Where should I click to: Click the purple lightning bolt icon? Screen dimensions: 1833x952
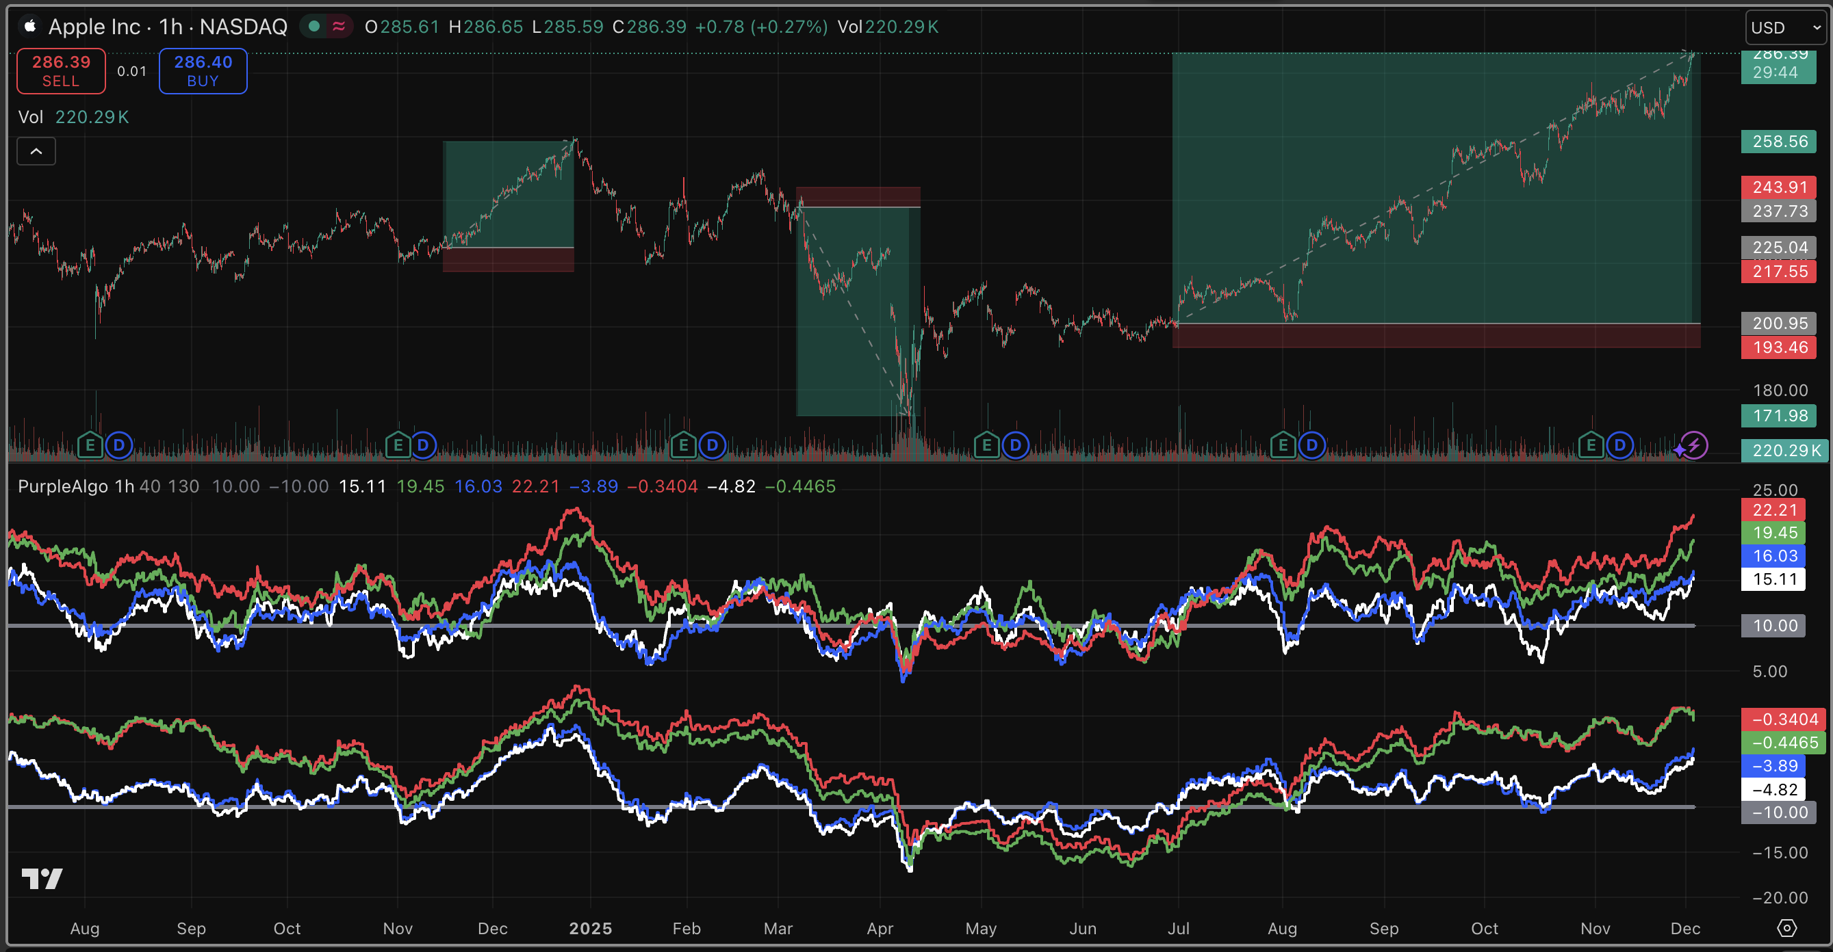[1694, 446]
